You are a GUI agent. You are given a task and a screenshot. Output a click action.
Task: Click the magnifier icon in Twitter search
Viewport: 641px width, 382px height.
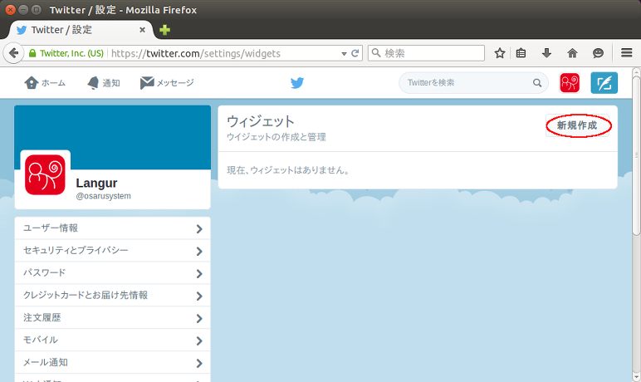pyautogui.click(x=537, y=83)
